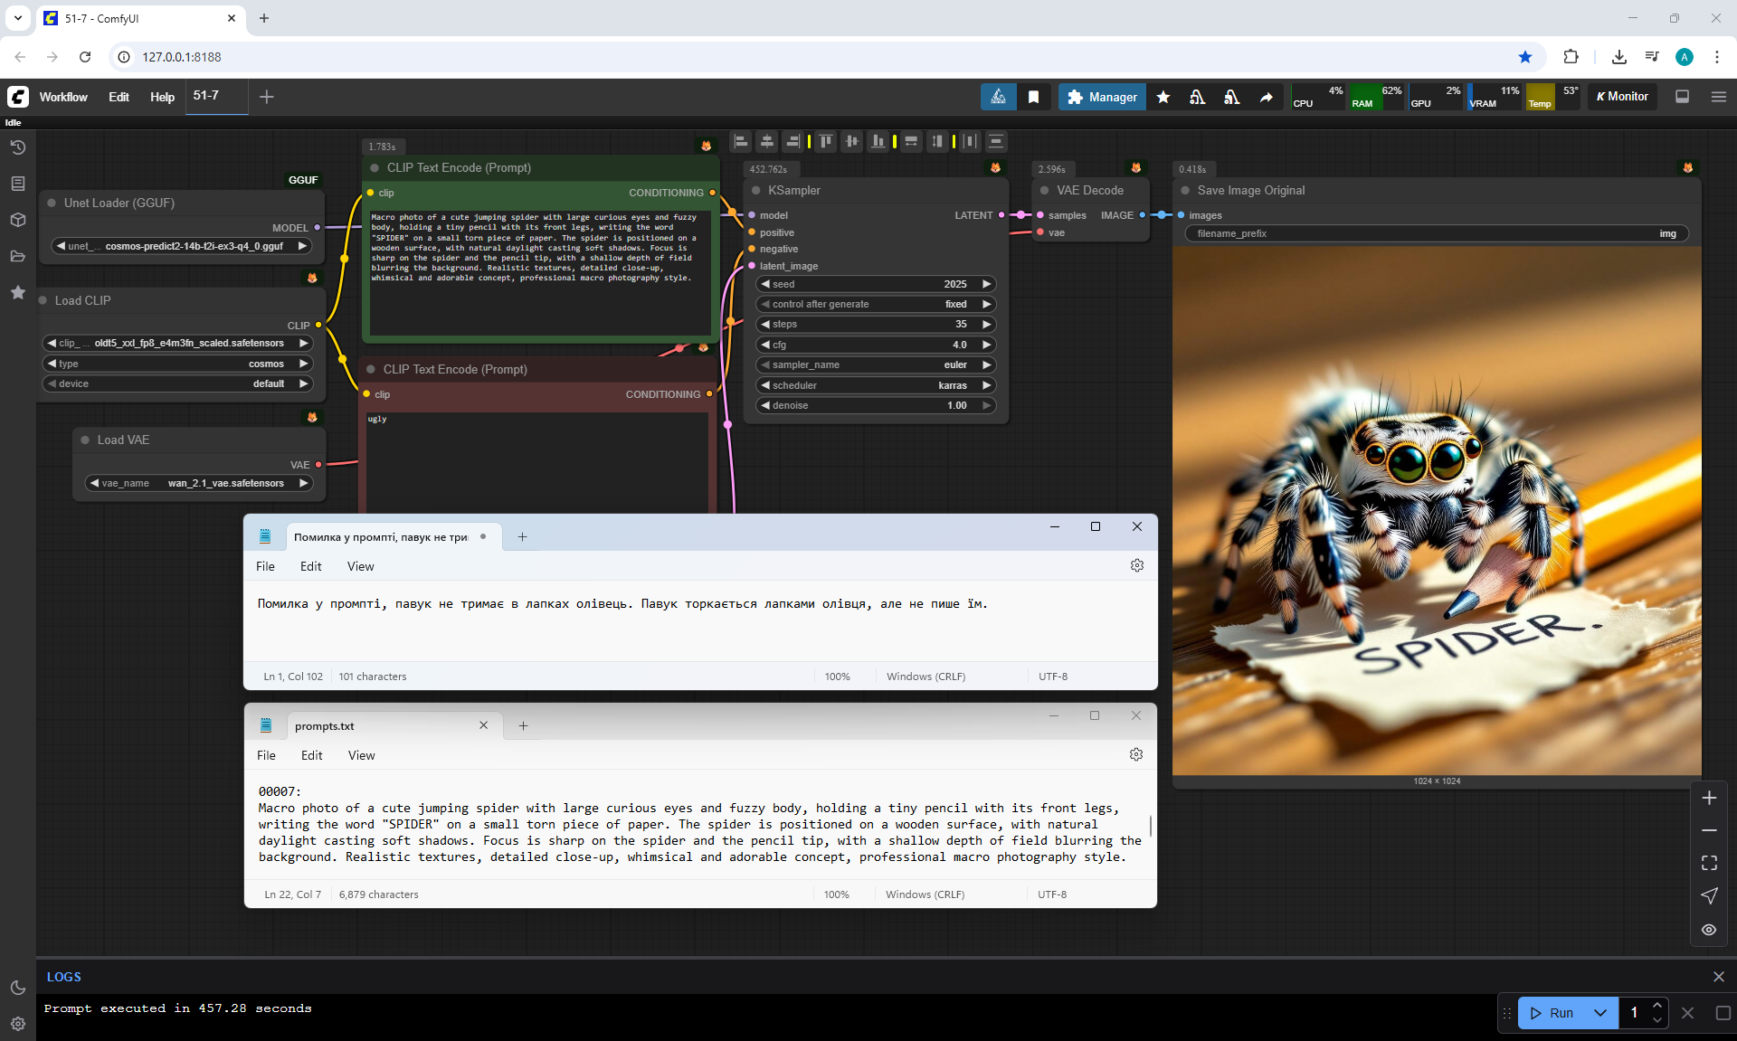Open the View menu in prompts.txt Notepad

(x=361, y=755)
